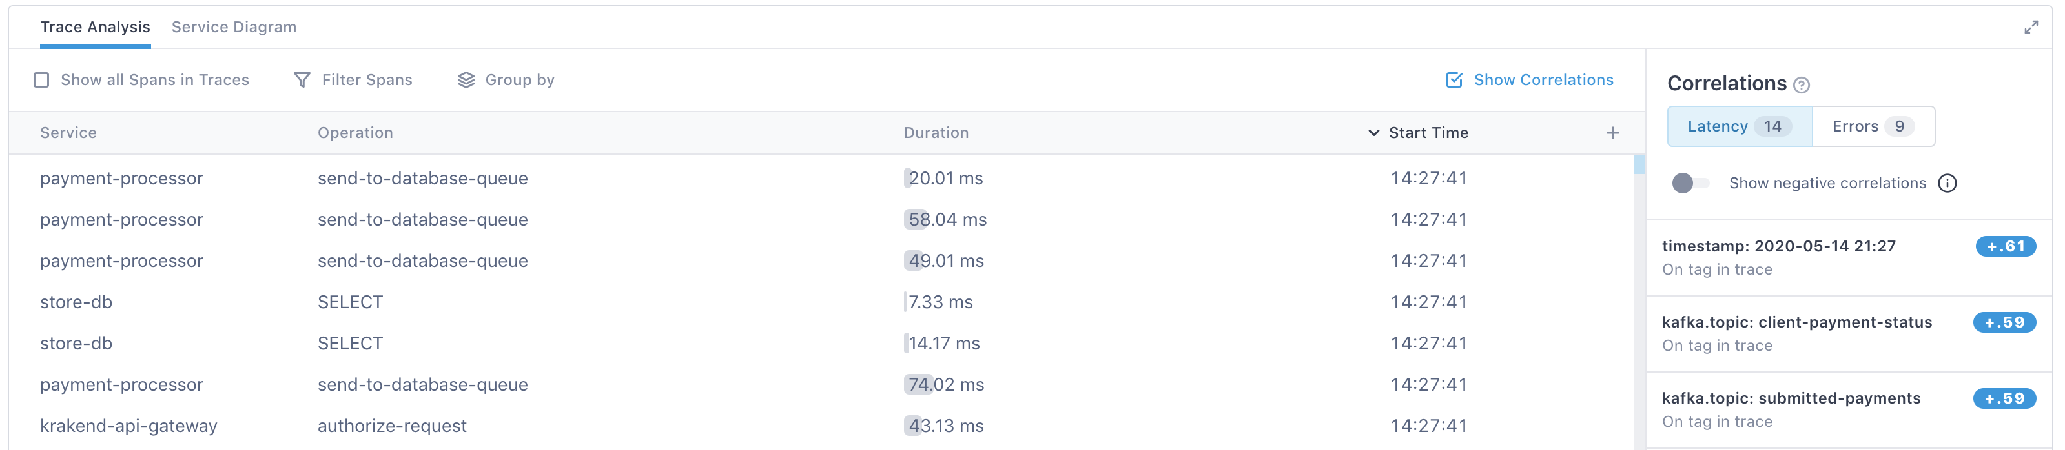Viewport: 2065px width, 450px height.
Task: Open the Group by dropdown
Action: 519,80
